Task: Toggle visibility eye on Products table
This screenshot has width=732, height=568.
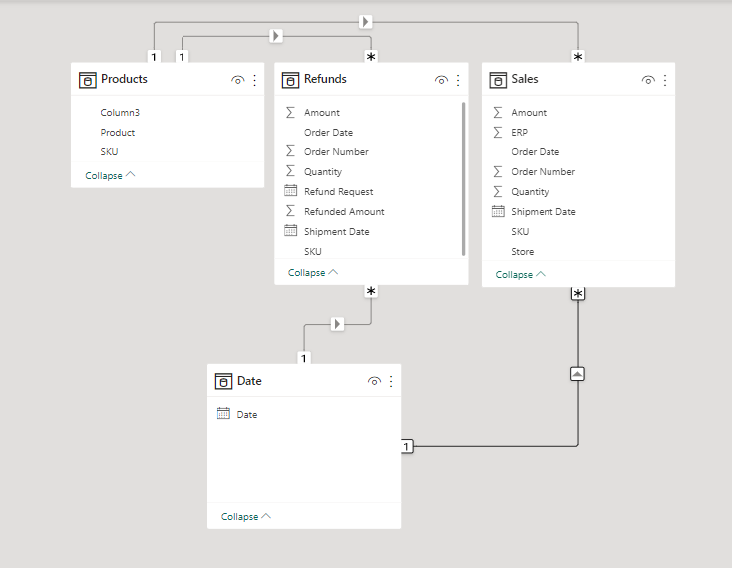Action: click(237, 80)
